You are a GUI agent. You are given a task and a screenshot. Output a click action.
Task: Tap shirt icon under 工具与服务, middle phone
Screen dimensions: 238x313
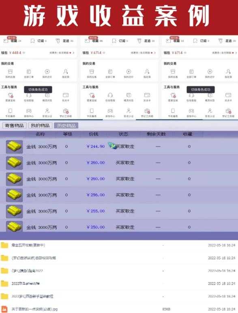[92, 95]
